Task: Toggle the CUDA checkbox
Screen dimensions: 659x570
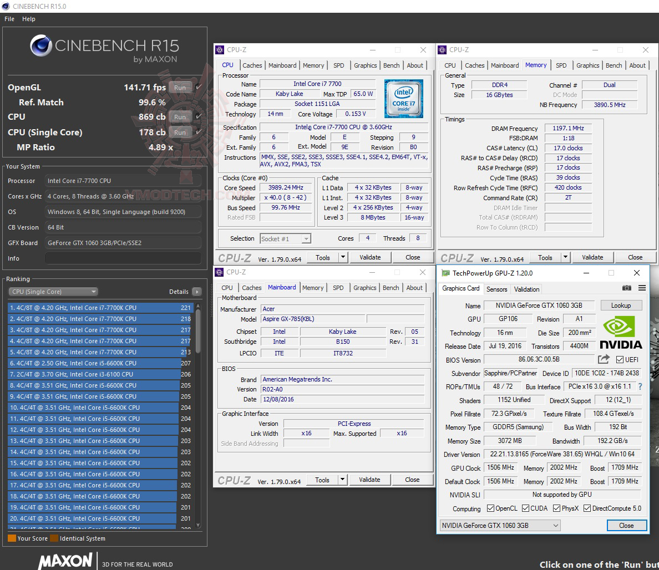Action: tap(525, 508)
